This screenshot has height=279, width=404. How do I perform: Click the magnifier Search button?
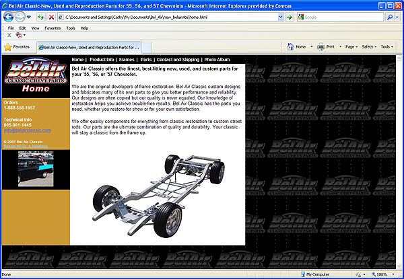390,17
